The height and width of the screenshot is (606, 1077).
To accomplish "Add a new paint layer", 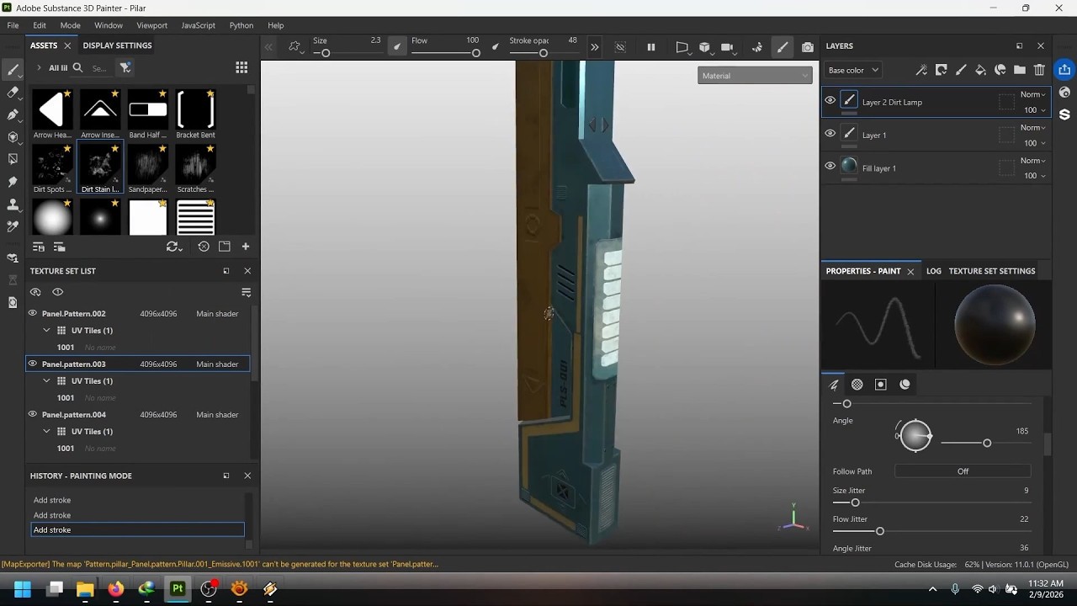I will pyautogui.click(x=961, y=70).
